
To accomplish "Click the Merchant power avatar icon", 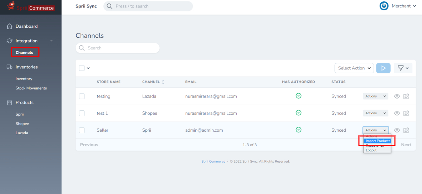I will pyautogui.click(x=384, y=6).
